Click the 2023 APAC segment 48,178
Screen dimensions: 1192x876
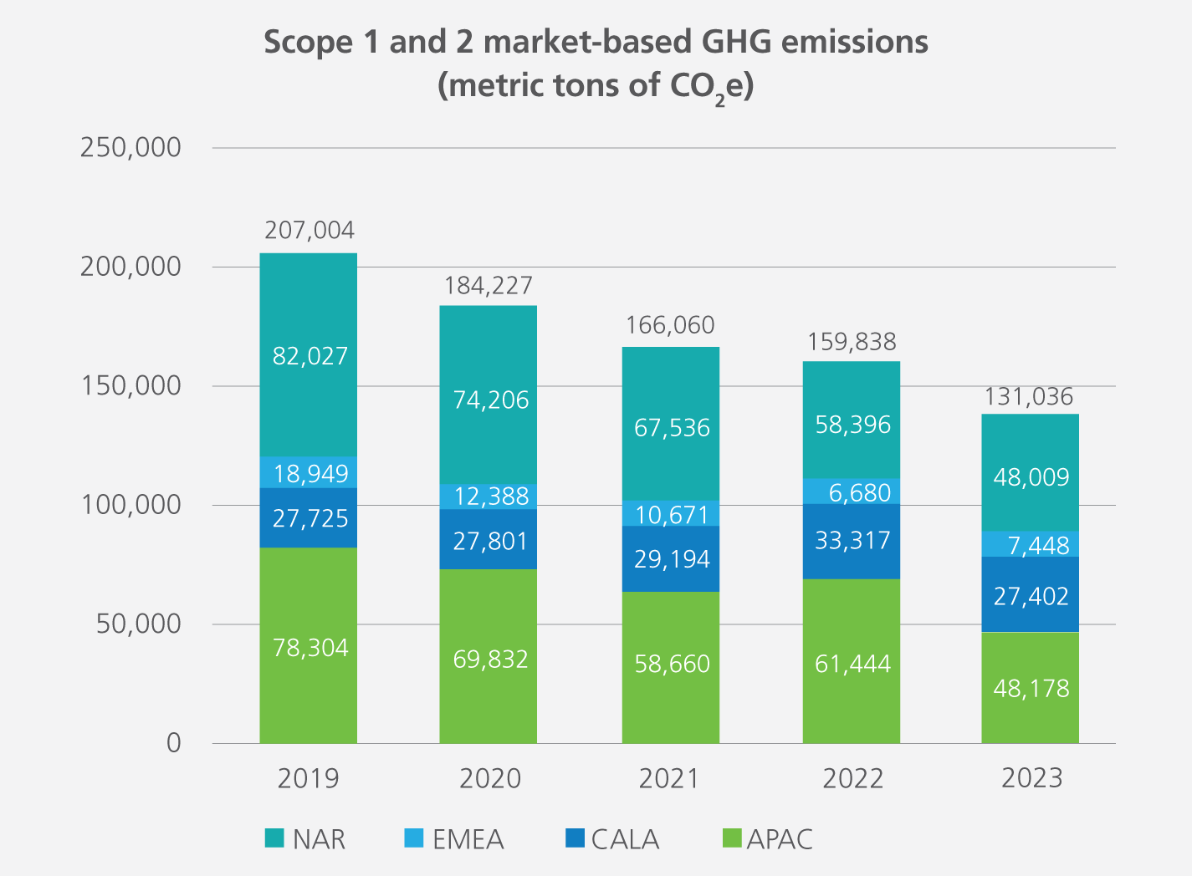tap(1031, 687)
